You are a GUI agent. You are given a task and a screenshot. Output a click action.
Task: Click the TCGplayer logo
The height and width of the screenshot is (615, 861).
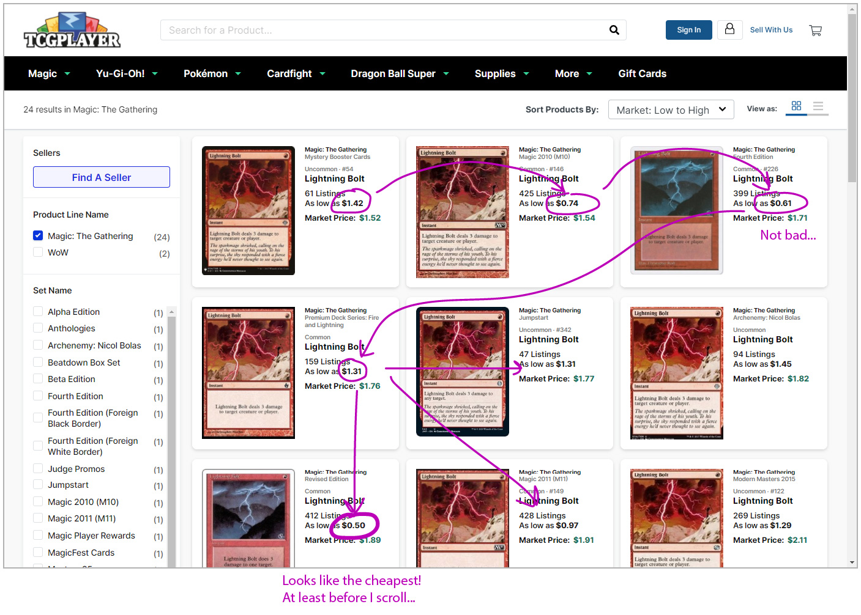click(72, 31)
